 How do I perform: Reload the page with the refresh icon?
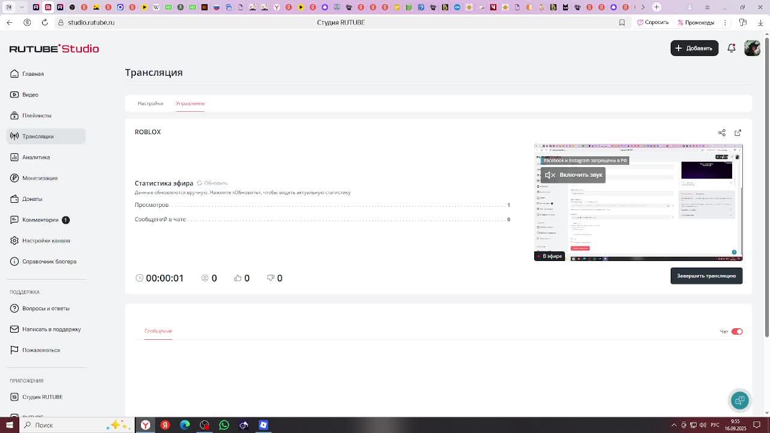pos(45,22)
